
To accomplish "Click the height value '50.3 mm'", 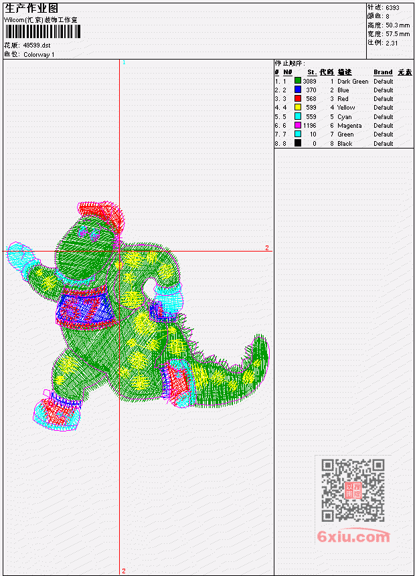I will point(398,25).
